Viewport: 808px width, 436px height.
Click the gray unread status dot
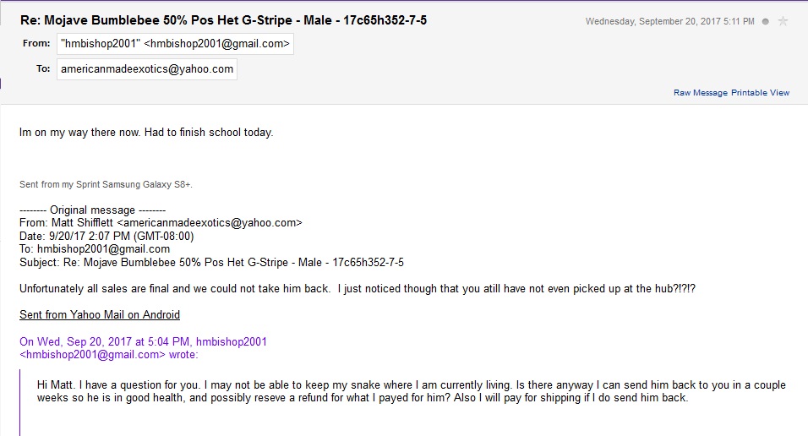(765, 22)
